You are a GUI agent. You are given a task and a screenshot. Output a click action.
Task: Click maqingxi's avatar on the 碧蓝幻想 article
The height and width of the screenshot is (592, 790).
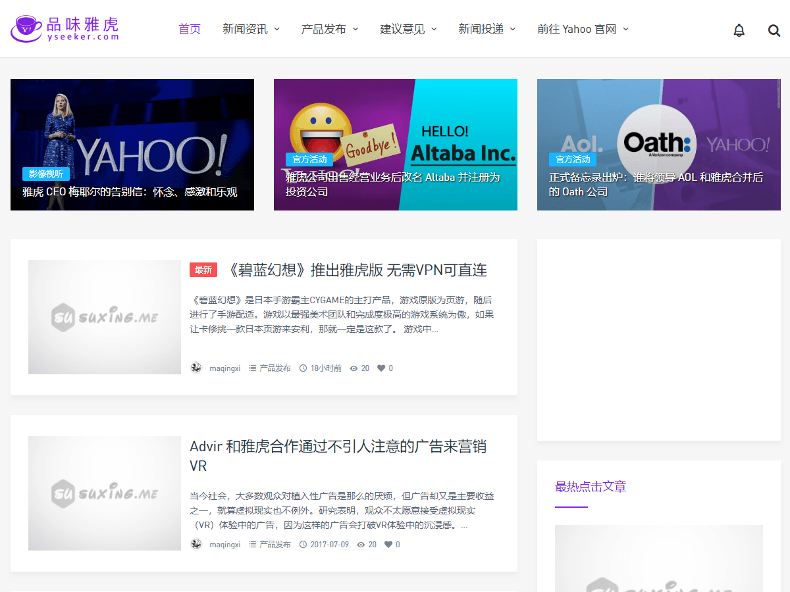(x=196, y=368)
